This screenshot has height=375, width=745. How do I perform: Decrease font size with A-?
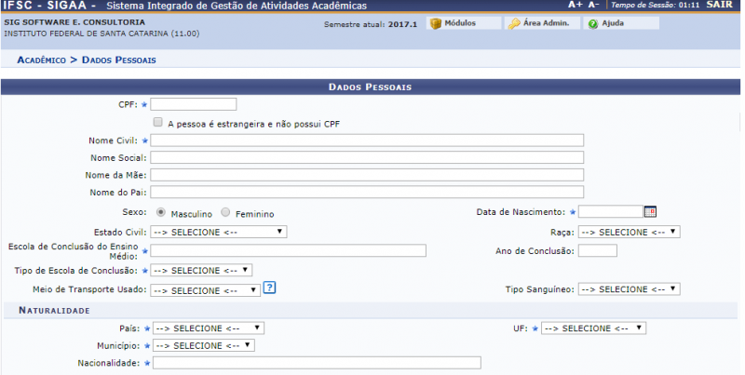(x=593, y=5)
